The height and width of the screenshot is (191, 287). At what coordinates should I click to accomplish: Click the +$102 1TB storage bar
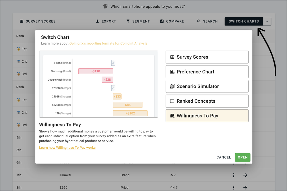[130, 113]
